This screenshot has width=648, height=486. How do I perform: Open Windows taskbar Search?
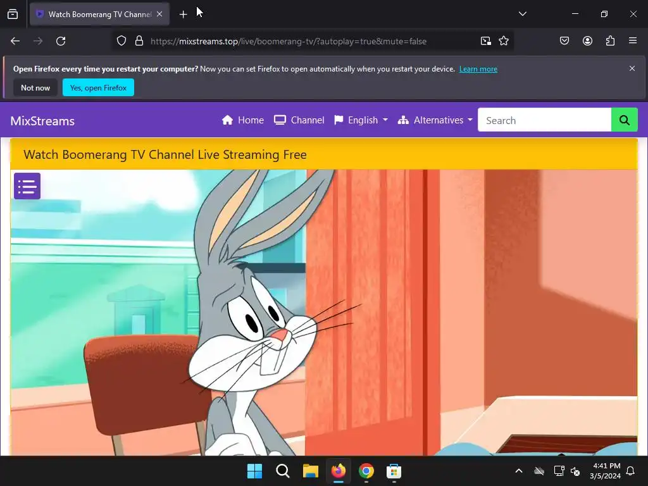tap(283, 471)
